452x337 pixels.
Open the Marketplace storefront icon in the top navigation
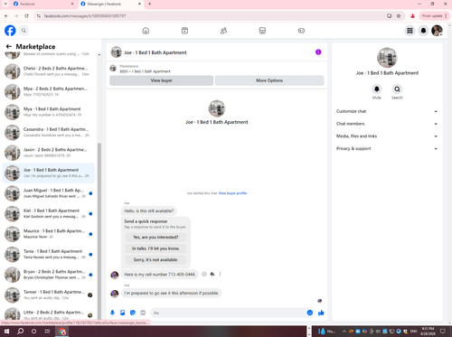[262, 31]
